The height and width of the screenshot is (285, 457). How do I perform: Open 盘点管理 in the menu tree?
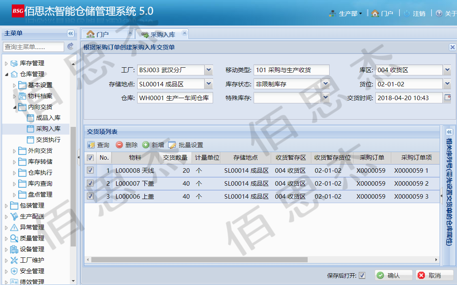coord(40,195)
